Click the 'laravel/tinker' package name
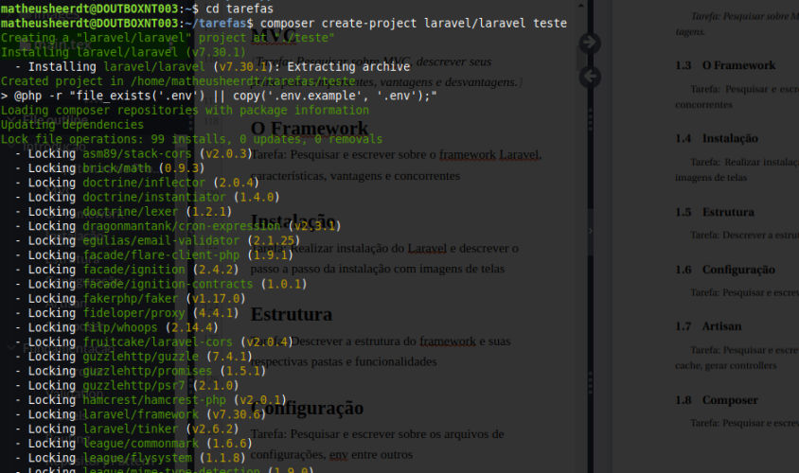 tap(131, 429)
